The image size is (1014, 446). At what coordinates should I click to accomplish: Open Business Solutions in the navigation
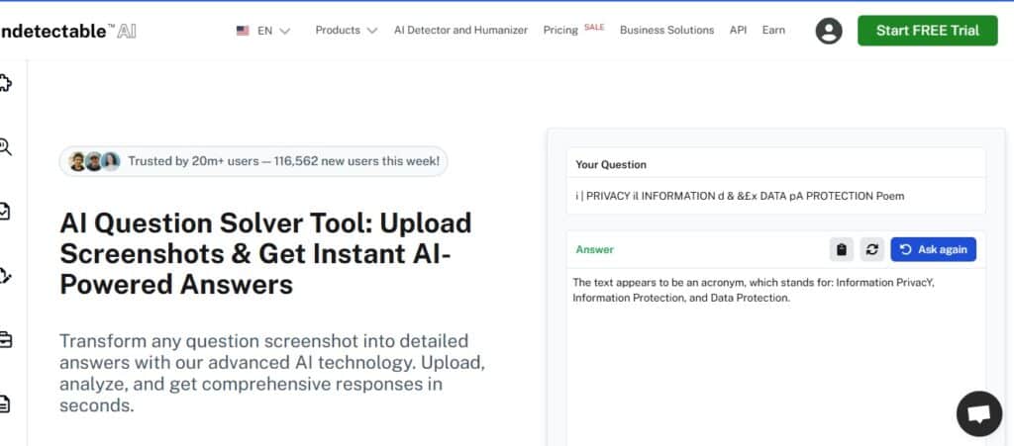[x=666, y=31]
